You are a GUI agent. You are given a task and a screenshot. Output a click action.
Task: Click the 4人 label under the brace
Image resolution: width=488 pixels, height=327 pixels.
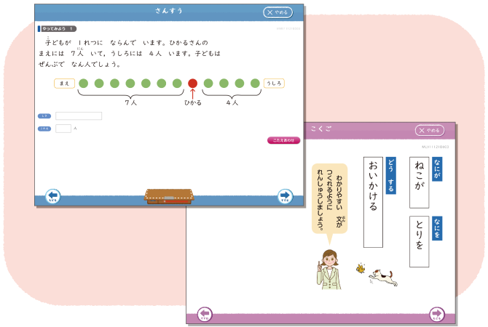coord(232,102)
